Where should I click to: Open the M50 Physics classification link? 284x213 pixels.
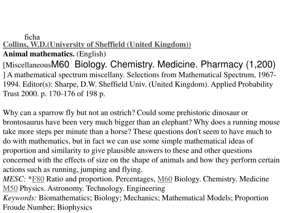point(10,188)
